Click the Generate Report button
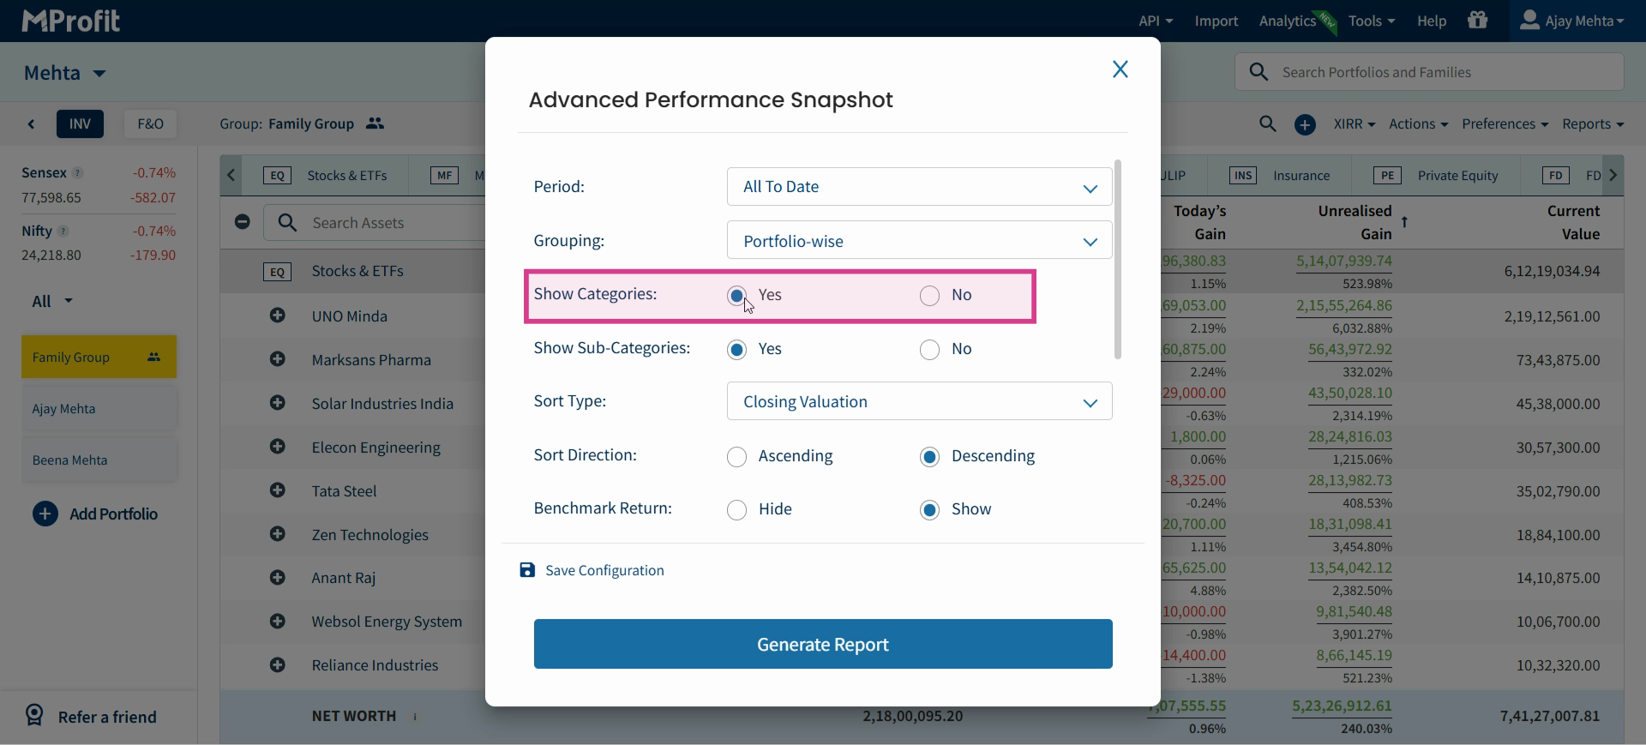The image size is (1646, 745). coord(823,644)
